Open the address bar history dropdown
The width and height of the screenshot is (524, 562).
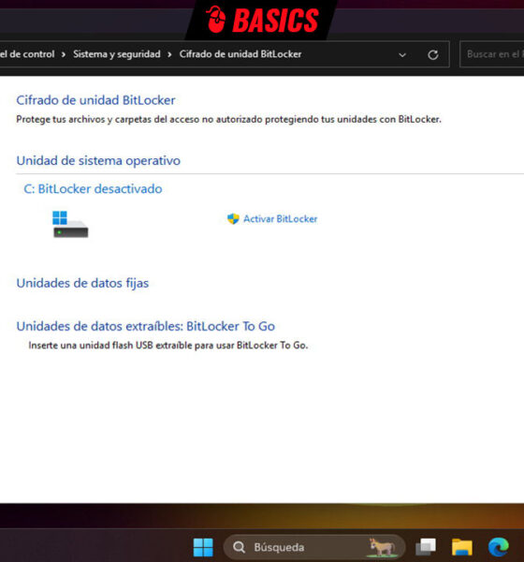click(402, 55)
